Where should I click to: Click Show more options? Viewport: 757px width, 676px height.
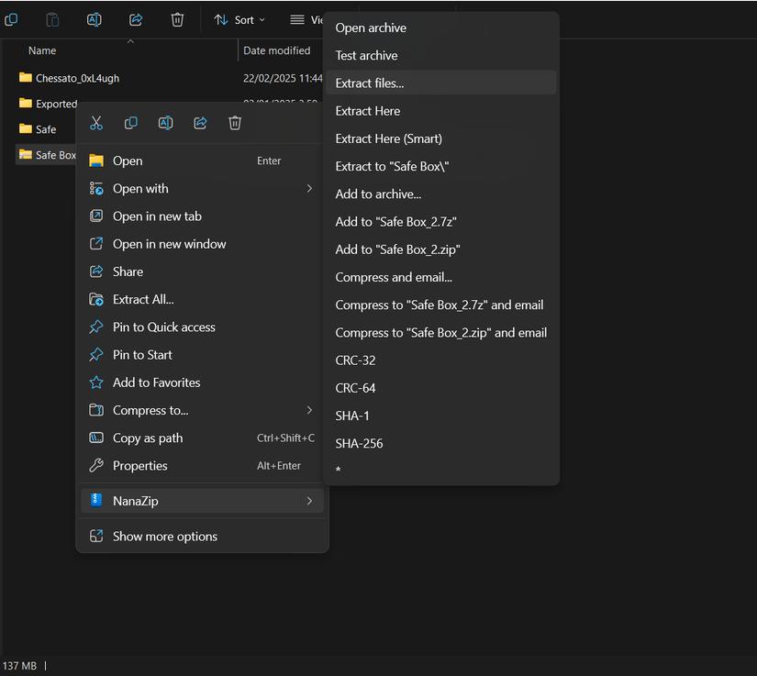(164, 536)
